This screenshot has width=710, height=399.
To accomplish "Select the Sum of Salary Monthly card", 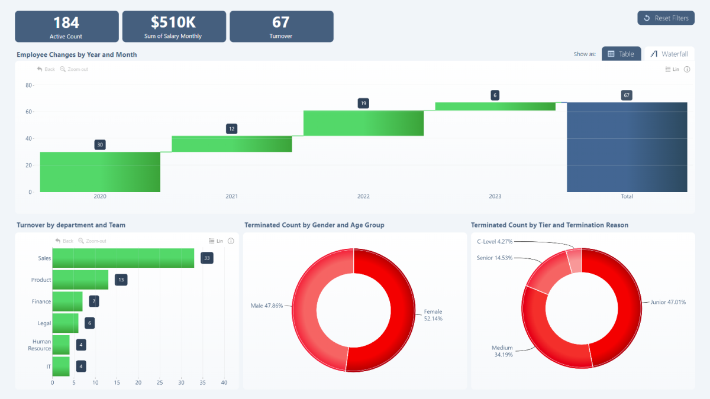I will coord(174,27).
